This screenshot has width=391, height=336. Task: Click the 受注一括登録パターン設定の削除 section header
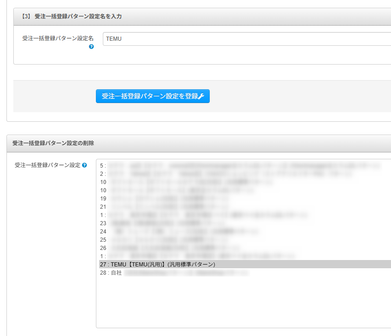(53, 143)
